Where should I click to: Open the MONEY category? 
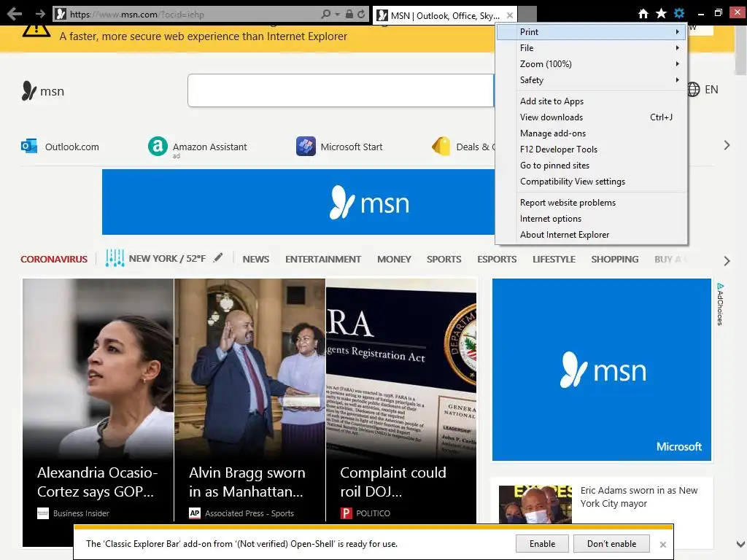tap(394, 259)
